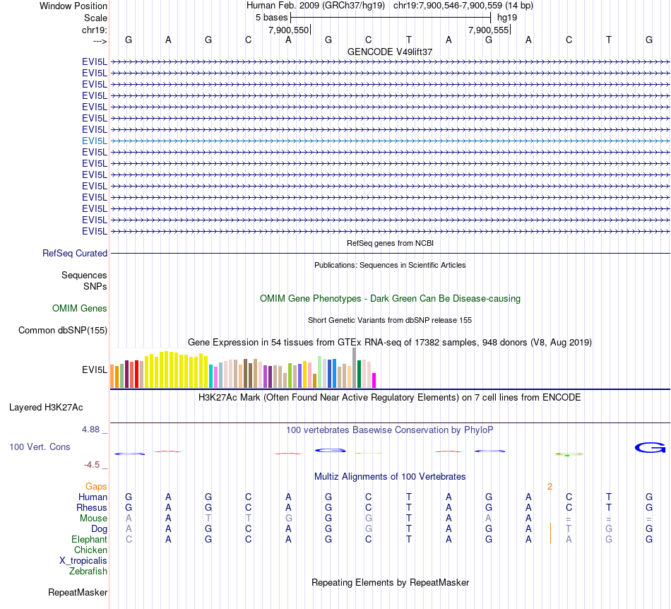Click the Sequences label in Publications track
The width and height of the screenshot is (671, 609).
pos(84,276)
